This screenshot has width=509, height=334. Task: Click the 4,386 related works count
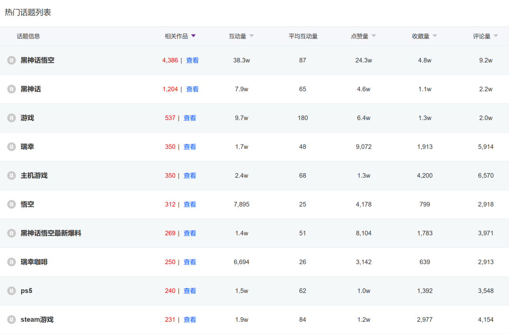(170, 60)
